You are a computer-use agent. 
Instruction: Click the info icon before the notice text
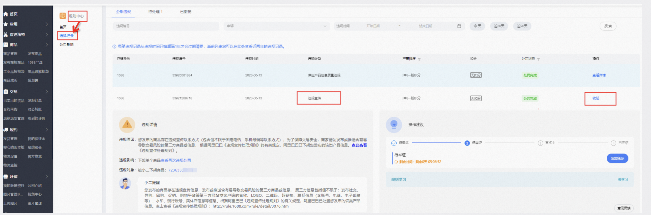(114, 47)
